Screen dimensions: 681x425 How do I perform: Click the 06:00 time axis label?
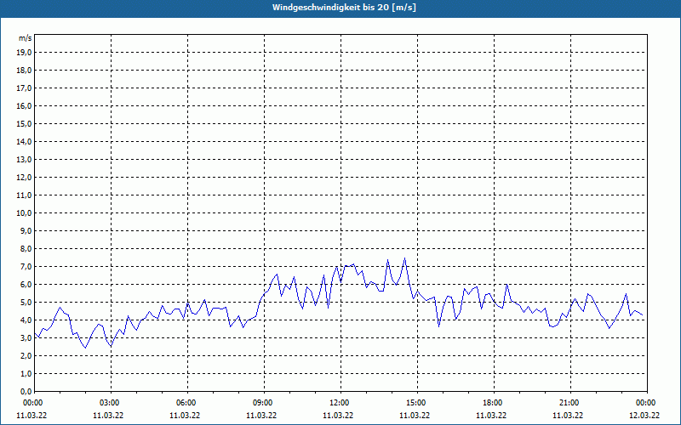point(187,403)
